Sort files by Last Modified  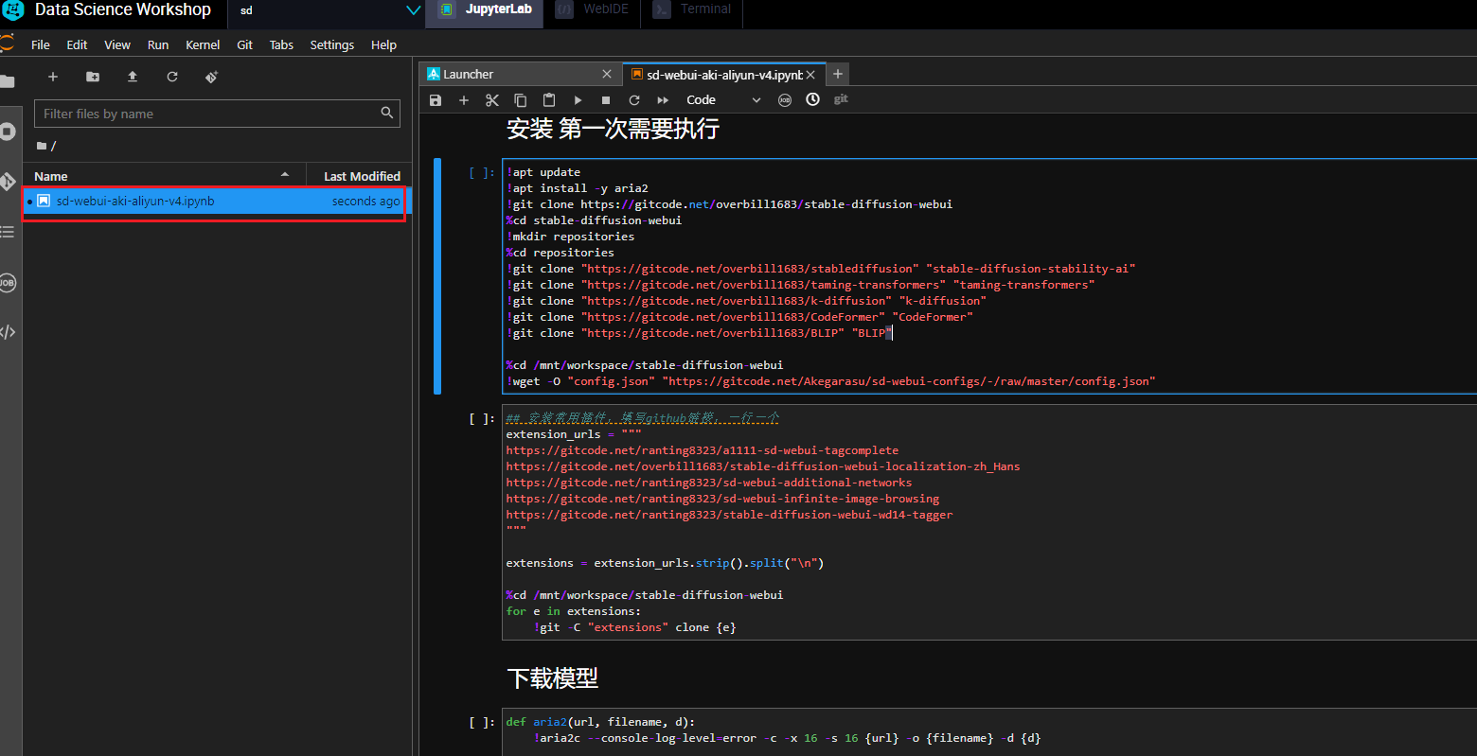[x=362, y=176]
